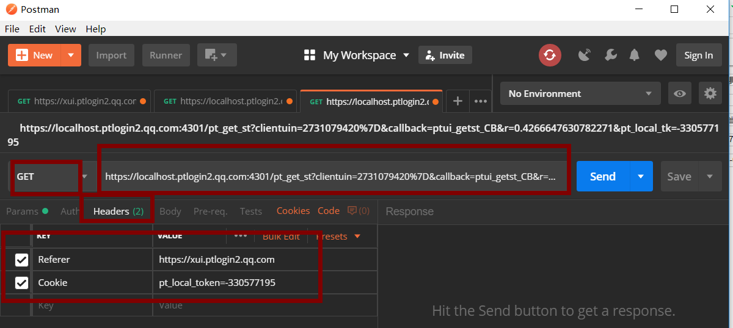
Task: Click the New button
Action: coord(35,55)
